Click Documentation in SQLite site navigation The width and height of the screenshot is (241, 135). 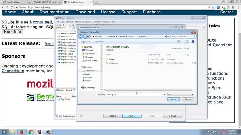pos(55,12)
